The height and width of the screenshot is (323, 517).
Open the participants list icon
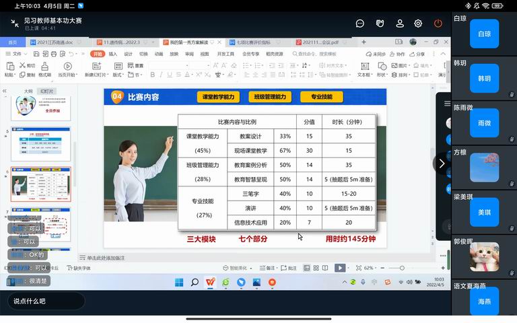pyautogui.click(x=400, y=23)
